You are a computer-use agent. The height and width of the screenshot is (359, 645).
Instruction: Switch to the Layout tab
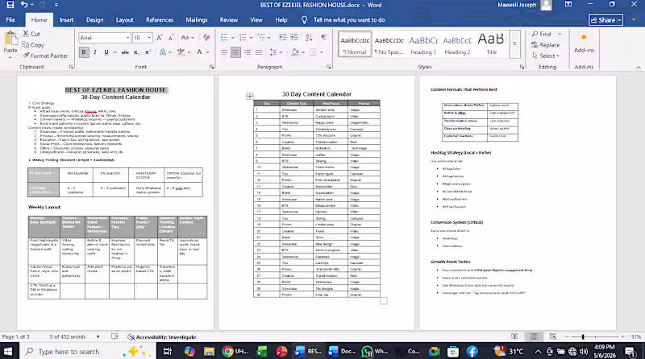click(x=125, y=19)
